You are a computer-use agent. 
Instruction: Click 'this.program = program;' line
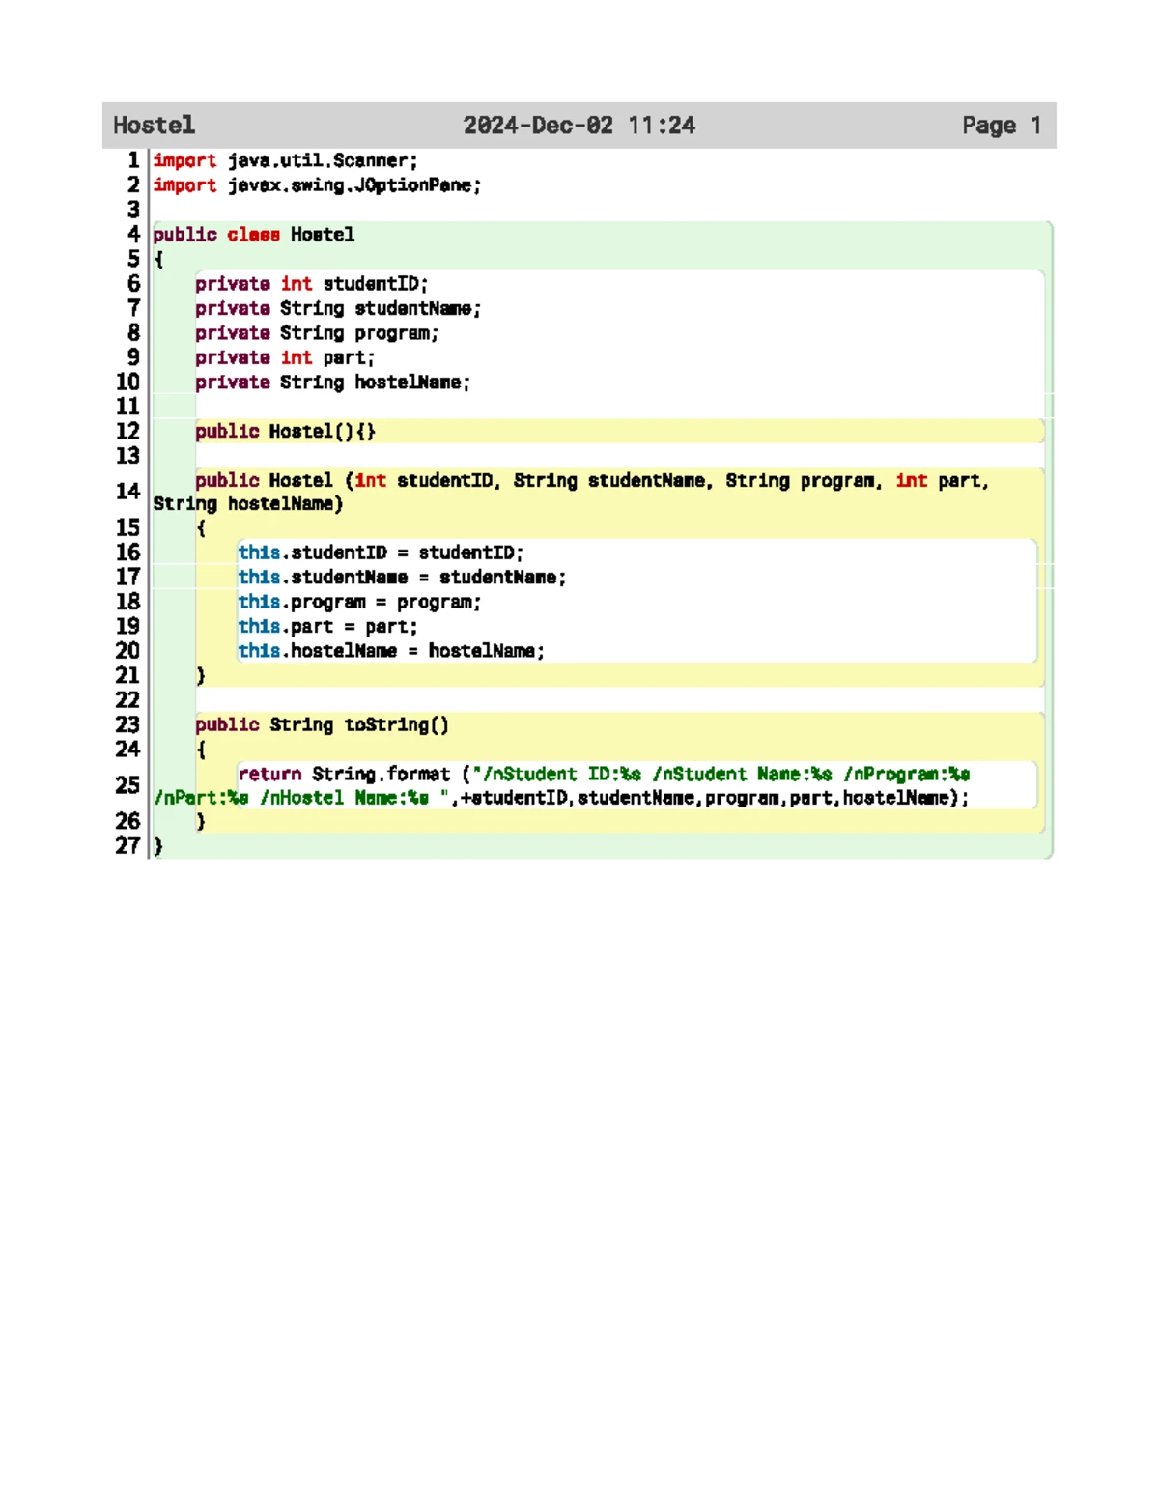(x=359, y=602)
